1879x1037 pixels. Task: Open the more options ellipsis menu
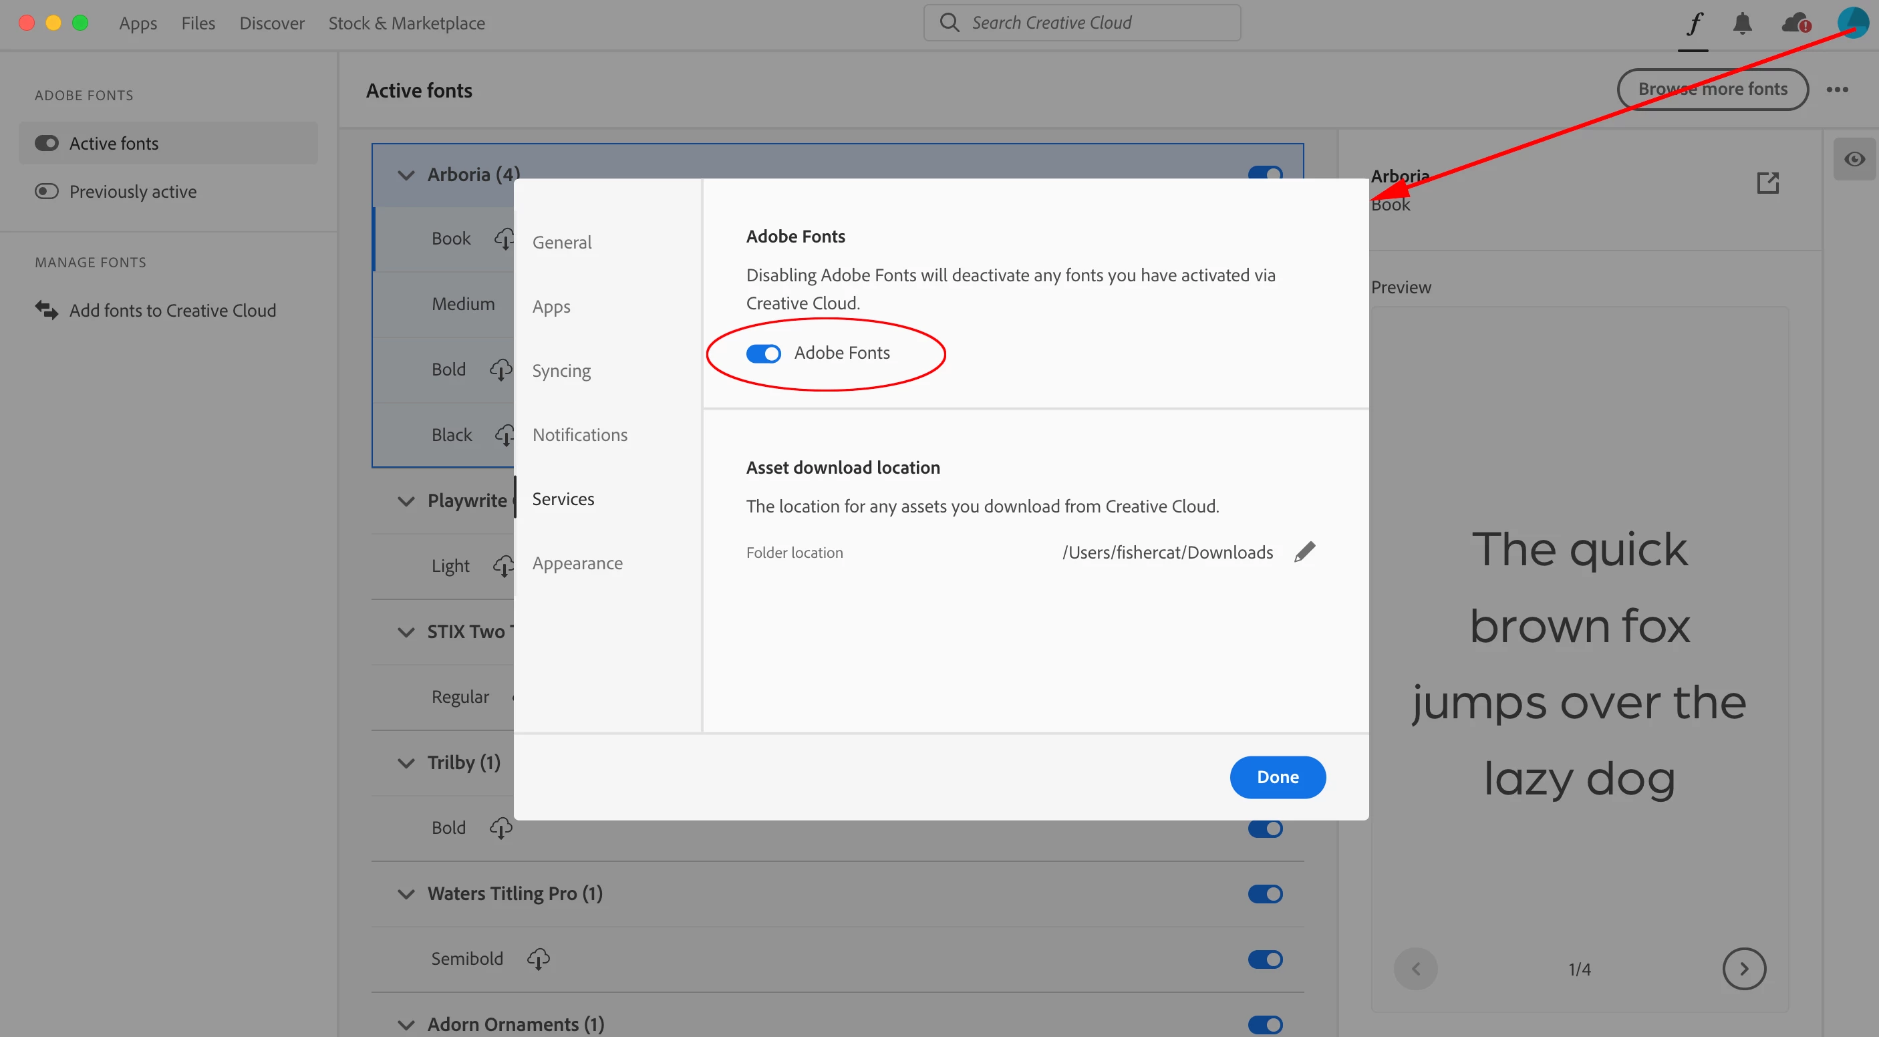coord(1837,90)
